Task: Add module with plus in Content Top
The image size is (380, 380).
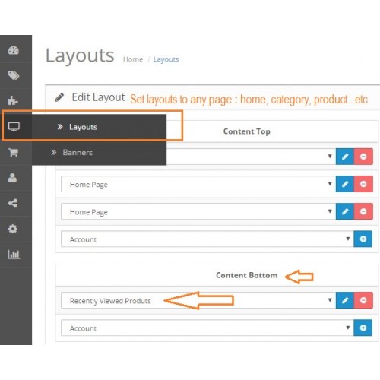Action: coord(363,239)
